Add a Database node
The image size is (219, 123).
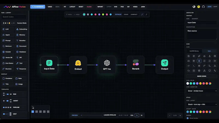(22, 52)
